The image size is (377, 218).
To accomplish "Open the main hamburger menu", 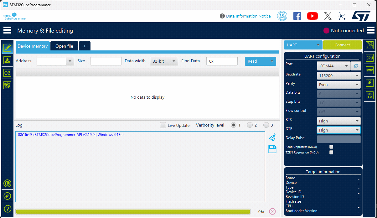I will pyautogui.click(x=7, y=30).
